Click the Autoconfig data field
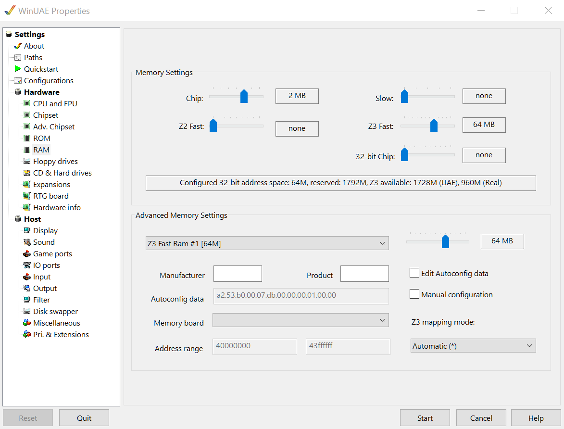Viewport: 564px width, 429px height. (x=301, y=296)
